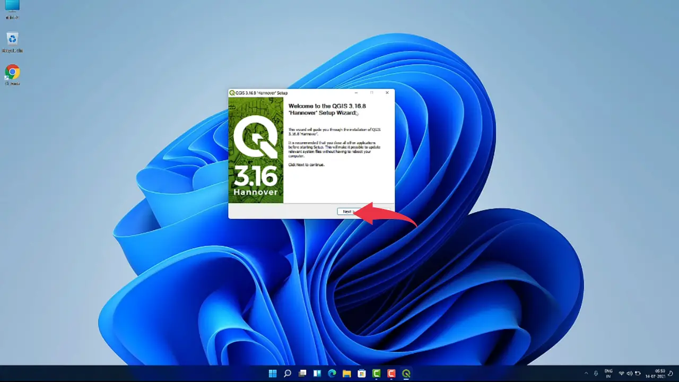
Task: Open Microsoft Store from the taskbar
Action: point(362,374)
